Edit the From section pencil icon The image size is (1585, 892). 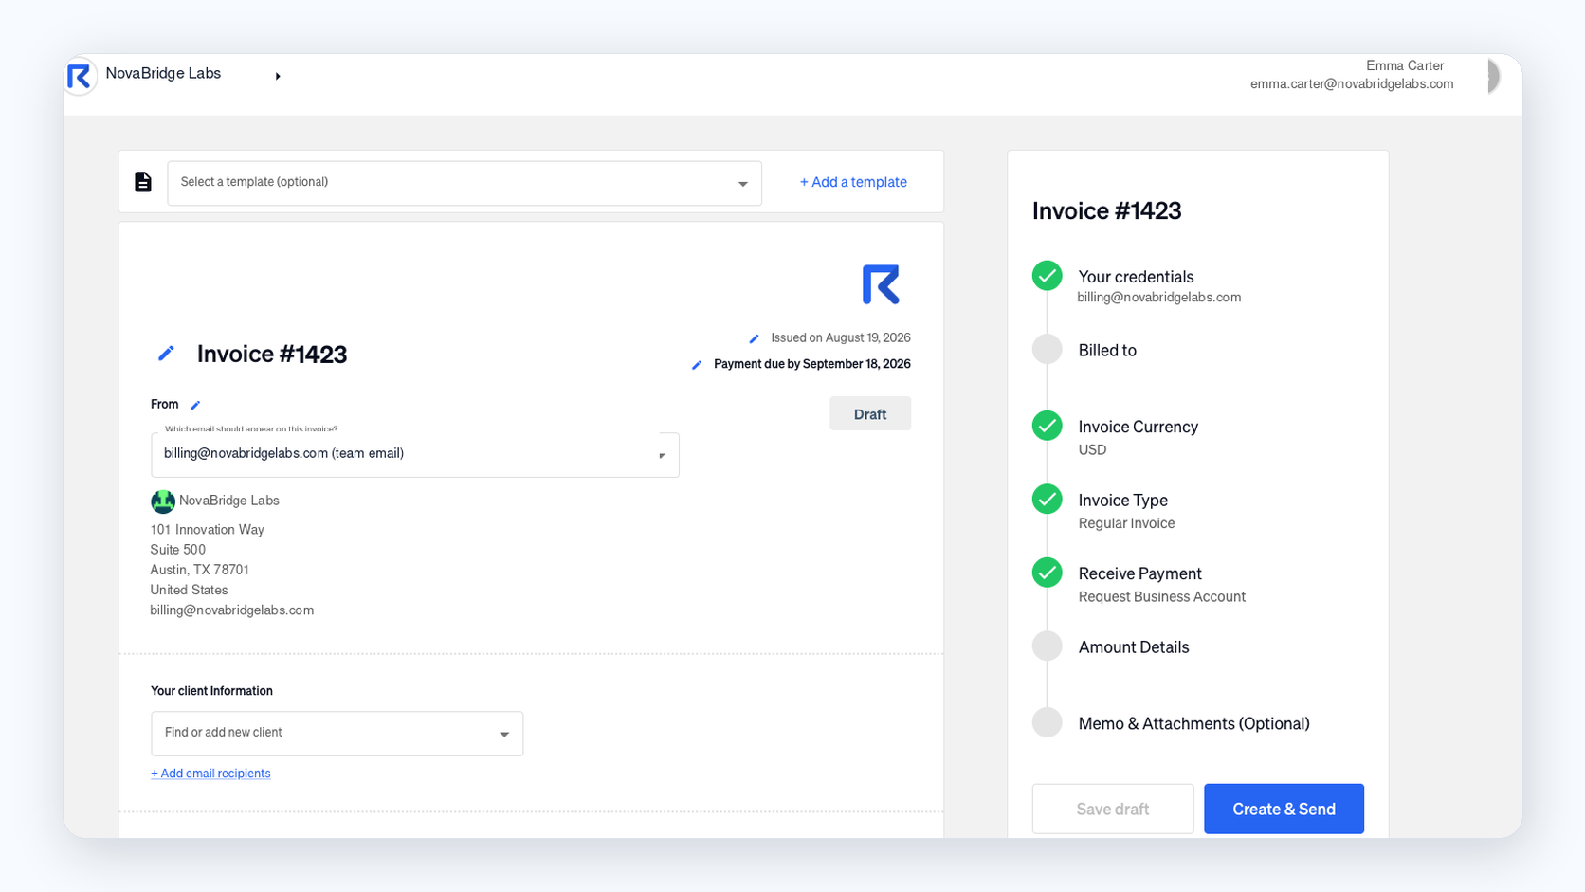click(x=195, y=405)
